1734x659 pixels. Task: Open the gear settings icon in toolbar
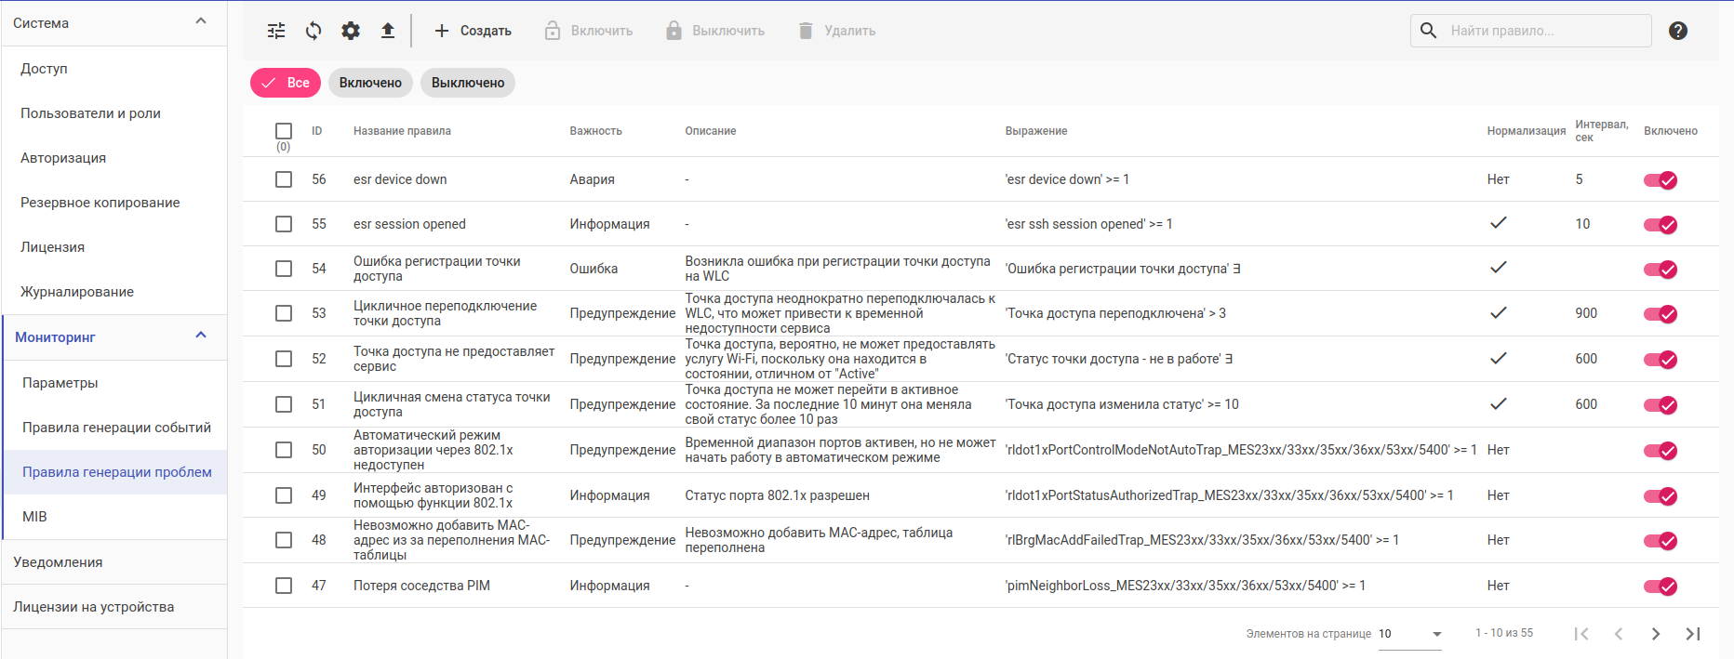coord(351,31)
